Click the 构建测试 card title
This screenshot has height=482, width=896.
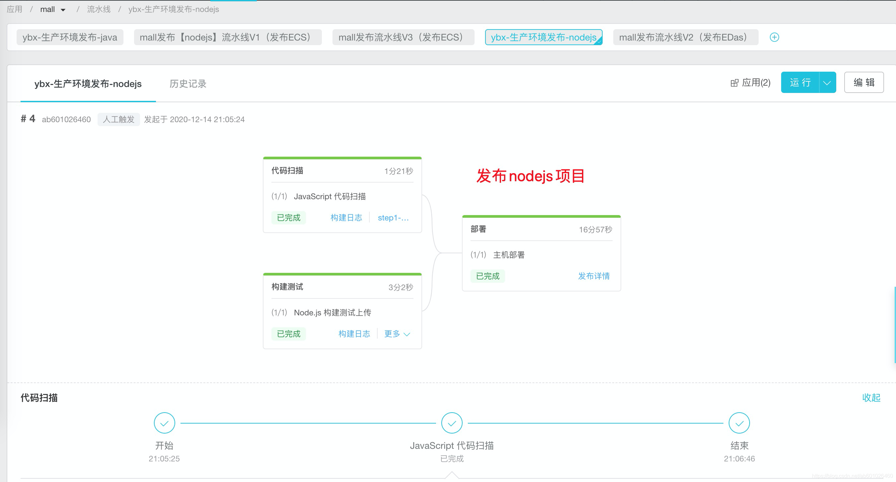[x=287, y=287]
